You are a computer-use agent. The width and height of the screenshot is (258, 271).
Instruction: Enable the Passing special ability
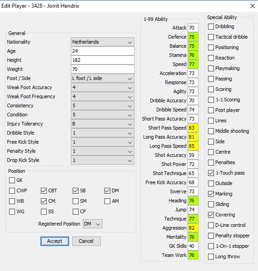pyautogui.click(x=211, y=79)
